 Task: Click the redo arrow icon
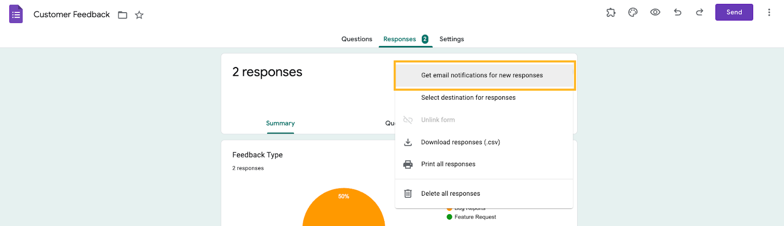click(700, 12)
